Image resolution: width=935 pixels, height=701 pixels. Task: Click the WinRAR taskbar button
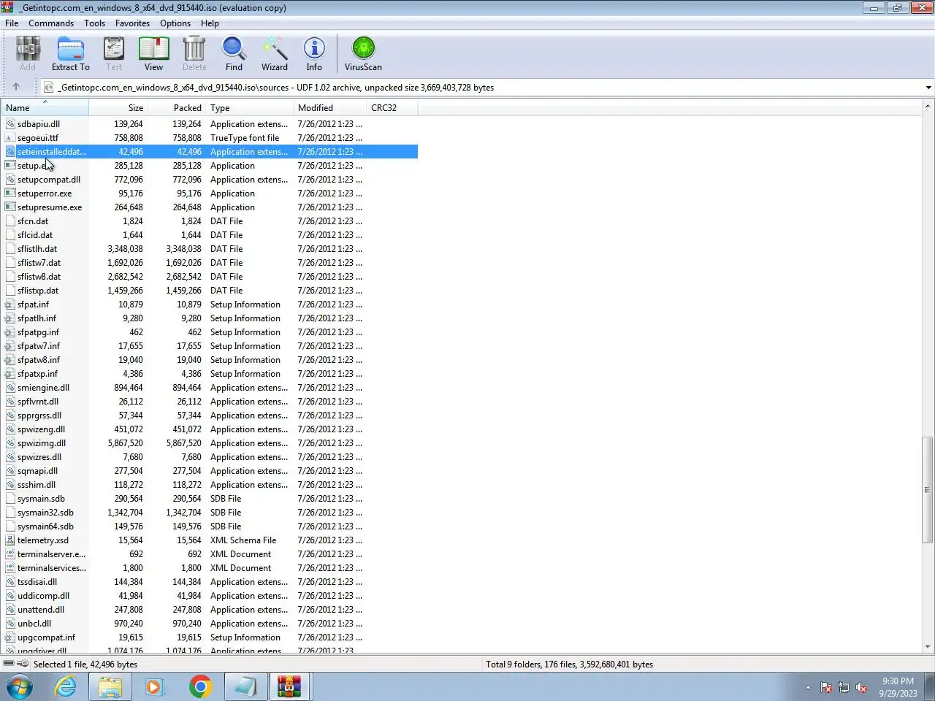tap(289, 687)
